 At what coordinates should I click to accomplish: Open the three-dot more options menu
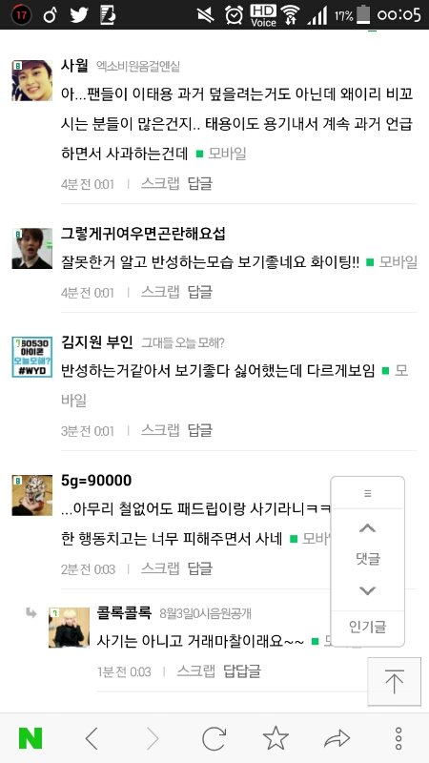pyautogui.click(x=398, y=738)
